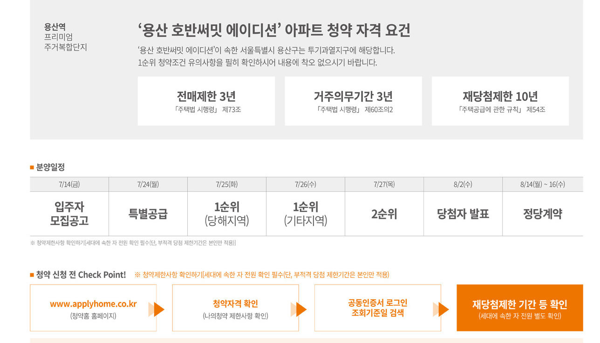Click the 2순위 schedule cell

coord(384,214)
